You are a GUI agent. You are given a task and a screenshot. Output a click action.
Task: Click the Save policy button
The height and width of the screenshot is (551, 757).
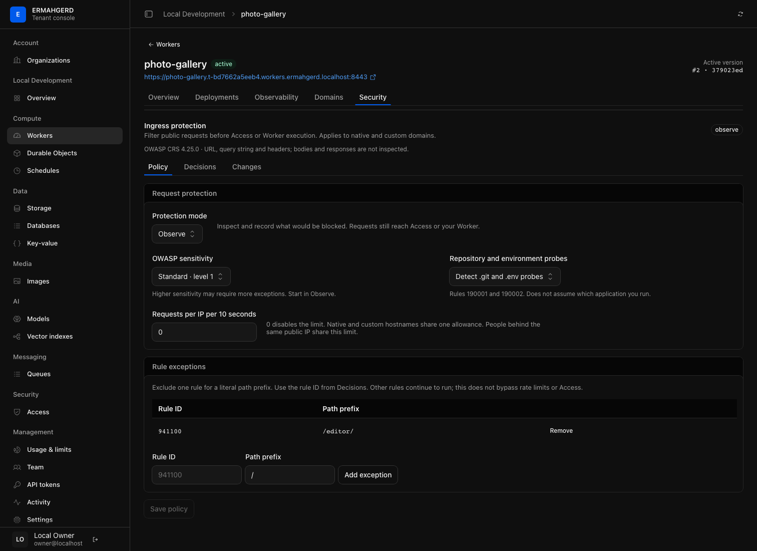click(169, 509)
